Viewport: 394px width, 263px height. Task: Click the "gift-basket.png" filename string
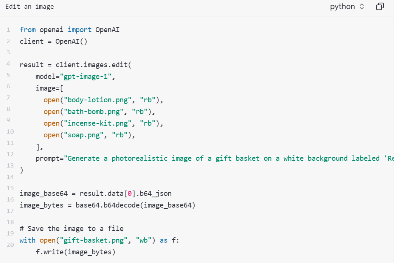pos(93,240)
